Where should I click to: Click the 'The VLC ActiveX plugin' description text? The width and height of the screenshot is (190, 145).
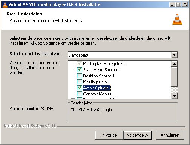91,110
